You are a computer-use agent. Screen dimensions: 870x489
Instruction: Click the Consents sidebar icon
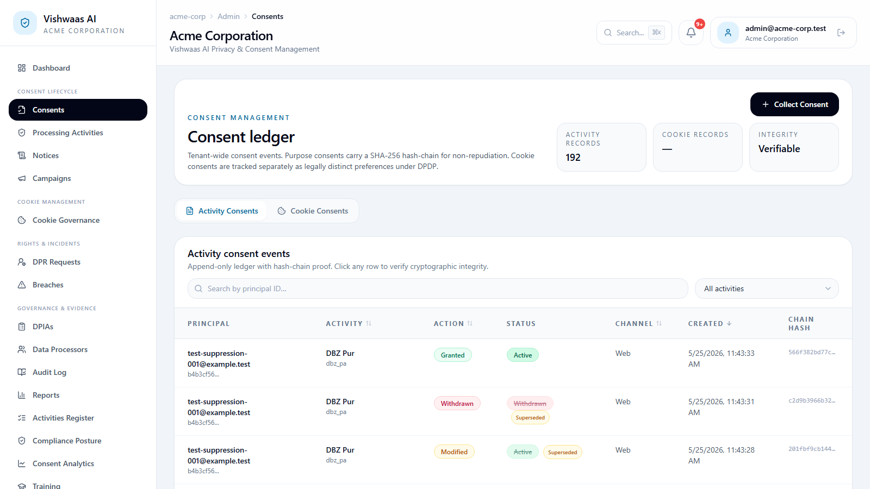(22, 110)
